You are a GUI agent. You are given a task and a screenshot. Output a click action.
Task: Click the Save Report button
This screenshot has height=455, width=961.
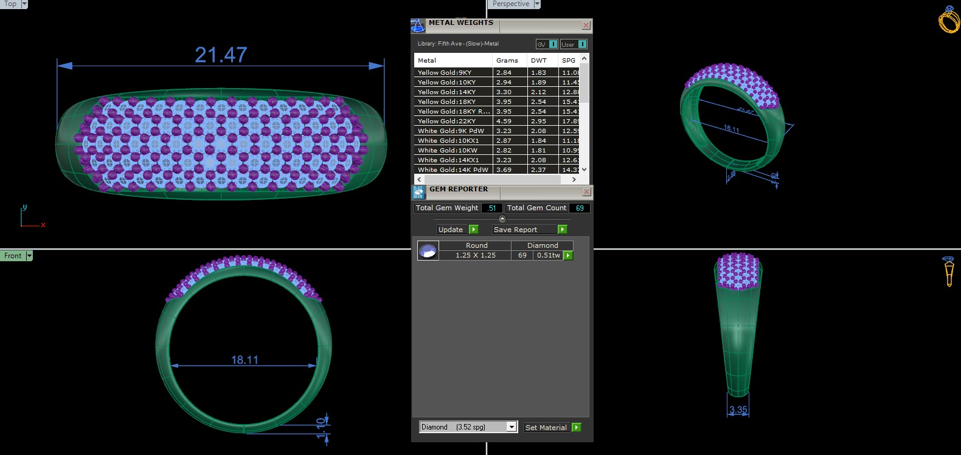[530, 230]
